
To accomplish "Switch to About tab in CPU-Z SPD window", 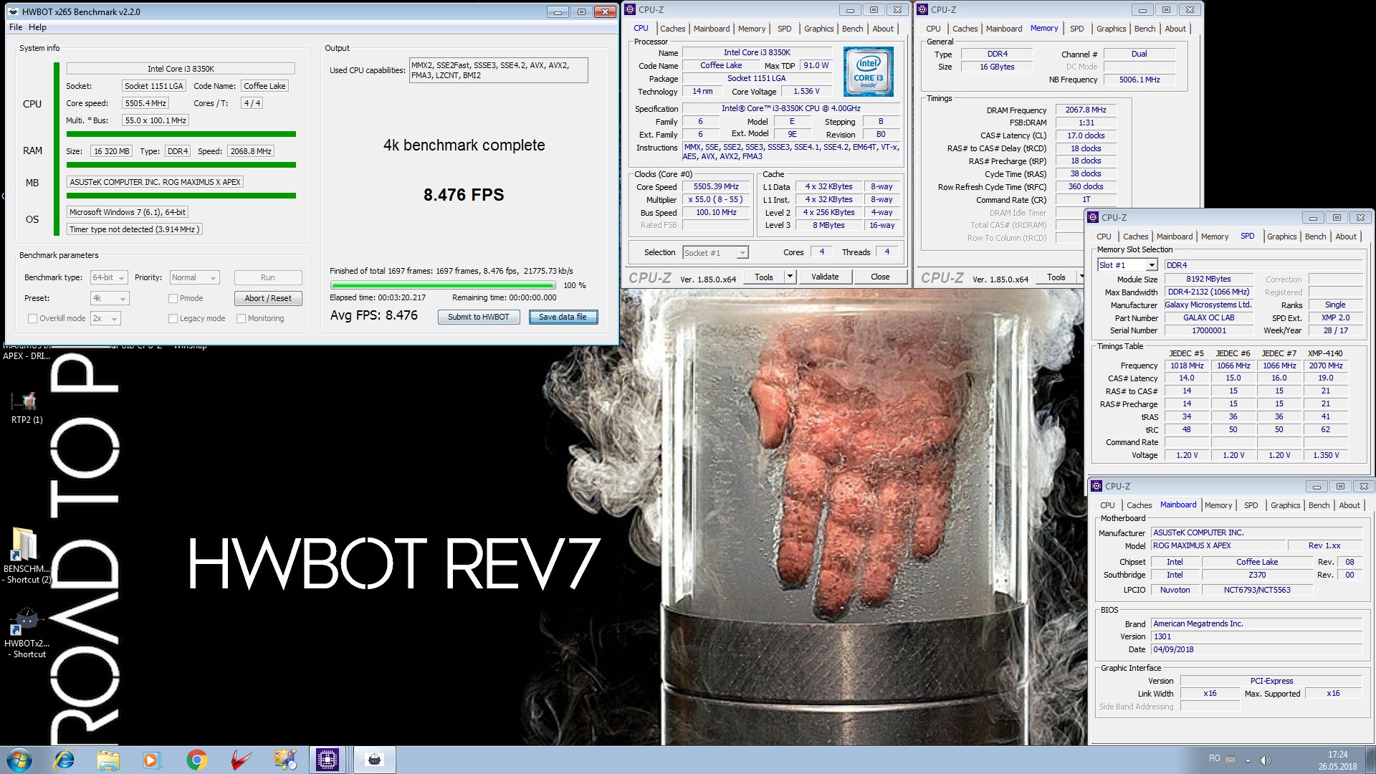I will tap(1345, 236).
